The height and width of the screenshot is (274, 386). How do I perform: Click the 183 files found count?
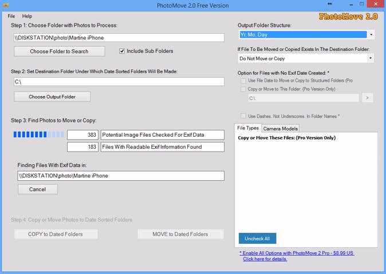tap(82, 147)
